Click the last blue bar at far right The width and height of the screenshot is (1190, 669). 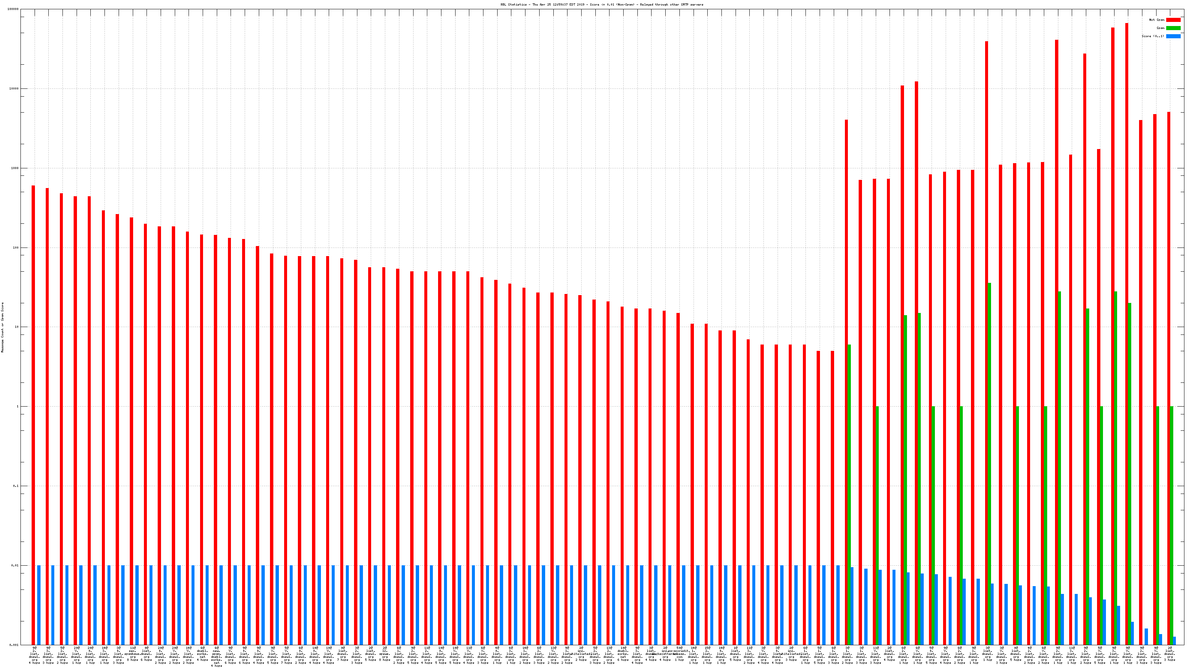[1174, 641]
